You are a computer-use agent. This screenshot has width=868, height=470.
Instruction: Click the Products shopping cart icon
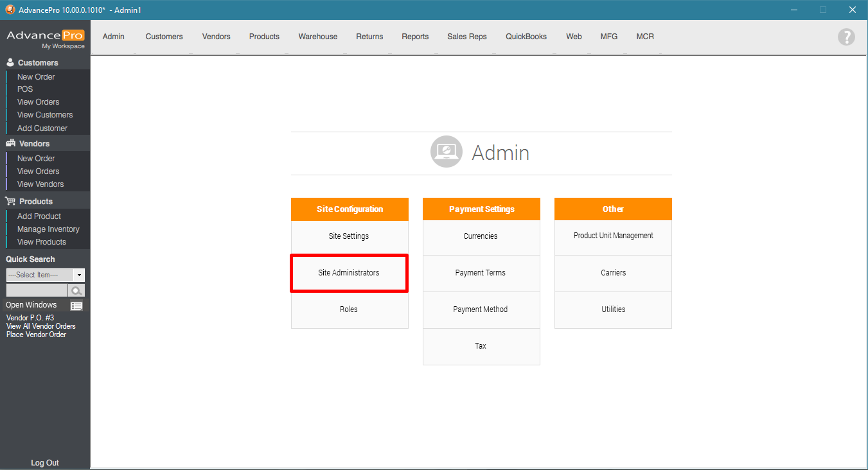tap(10, 202)
